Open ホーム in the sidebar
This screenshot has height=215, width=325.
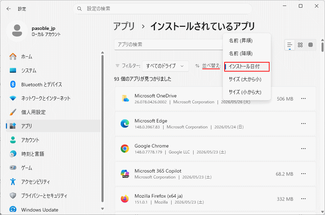coord(53,56)
